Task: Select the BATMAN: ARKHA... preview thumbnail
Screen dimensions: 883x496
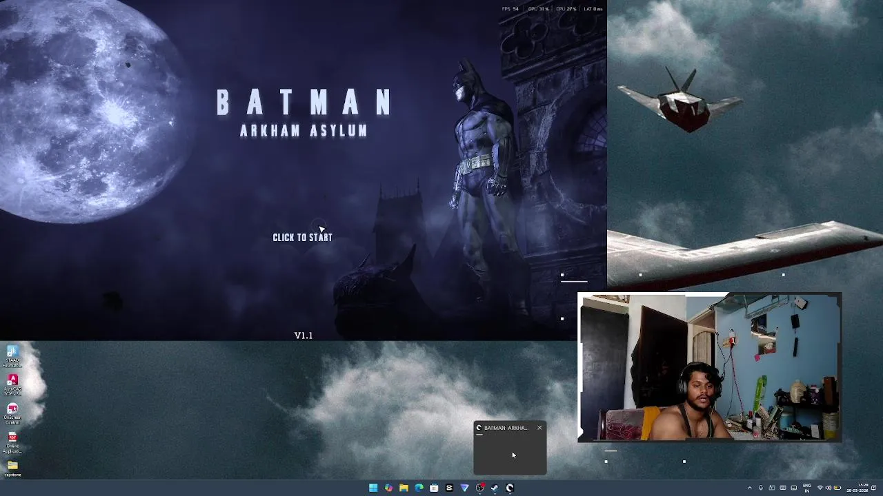Action: [510, 448]
